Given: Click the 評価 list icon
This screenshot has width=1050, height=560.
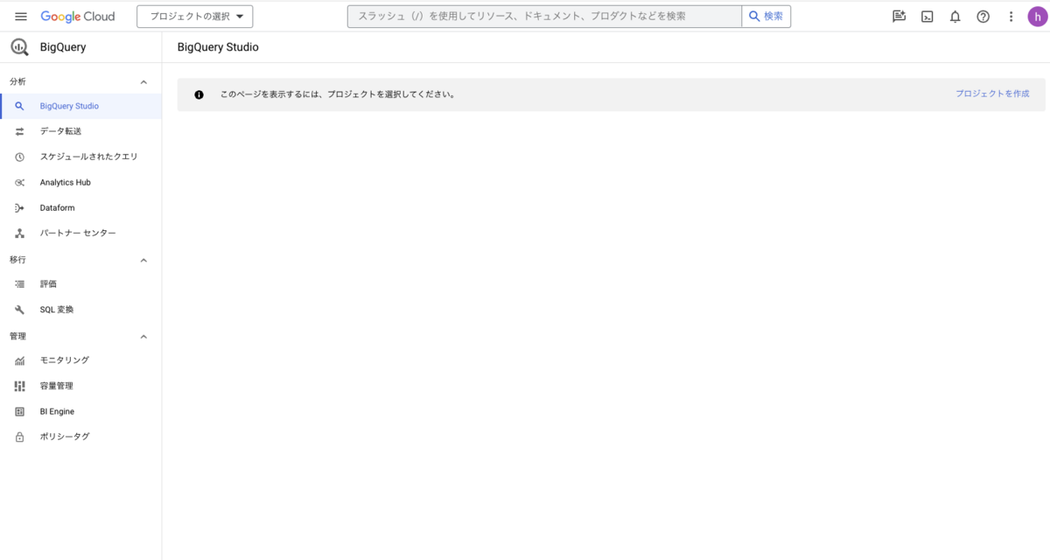Looking at the screenshot, I should 19,284.
